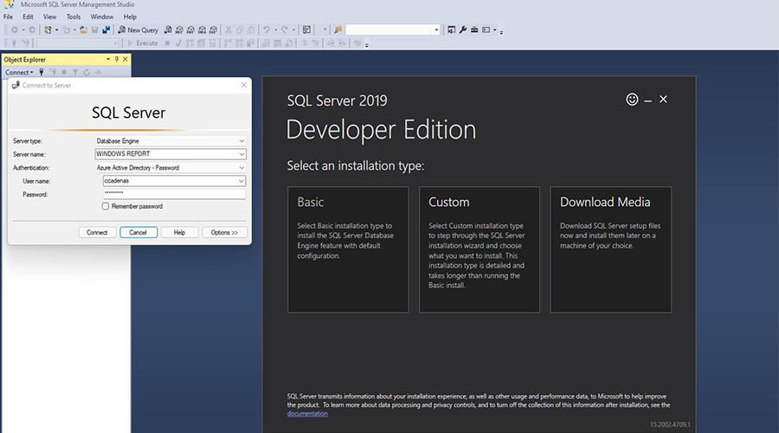Open the Server type dropdown
Viewport: 779px width, 433px height.
pyautogui.click(x=241, y=141)
